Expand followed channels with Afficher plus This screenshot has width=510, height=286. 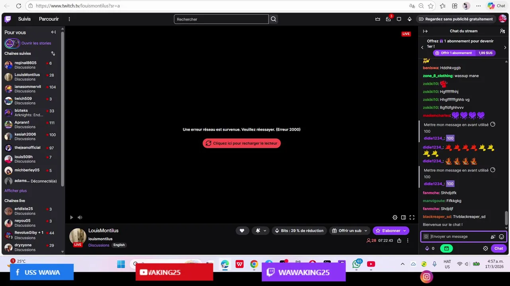16,191
